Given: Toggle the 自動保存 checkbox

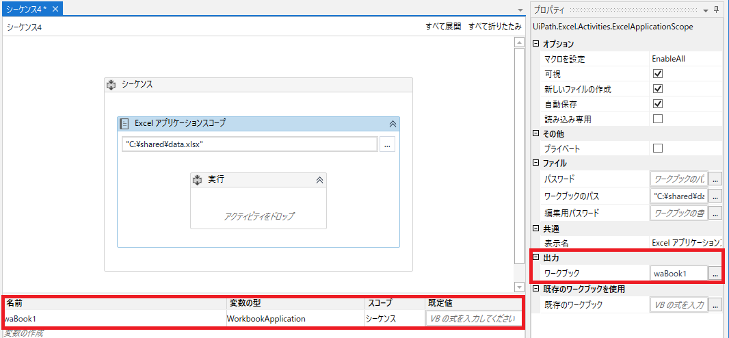Looking at the screenshot, I should [657, 104].
